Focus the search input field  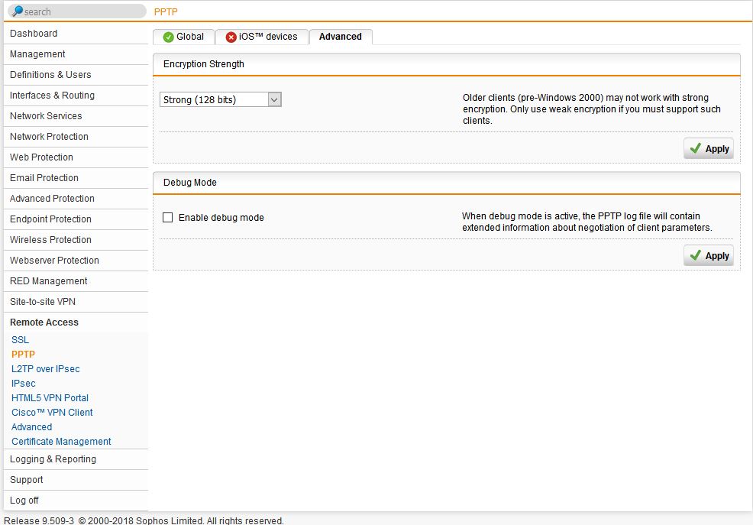coord(77,11)
